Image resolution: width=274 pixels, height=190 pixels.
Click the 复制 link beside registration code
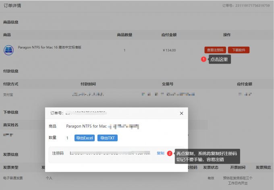coord(160,153)
